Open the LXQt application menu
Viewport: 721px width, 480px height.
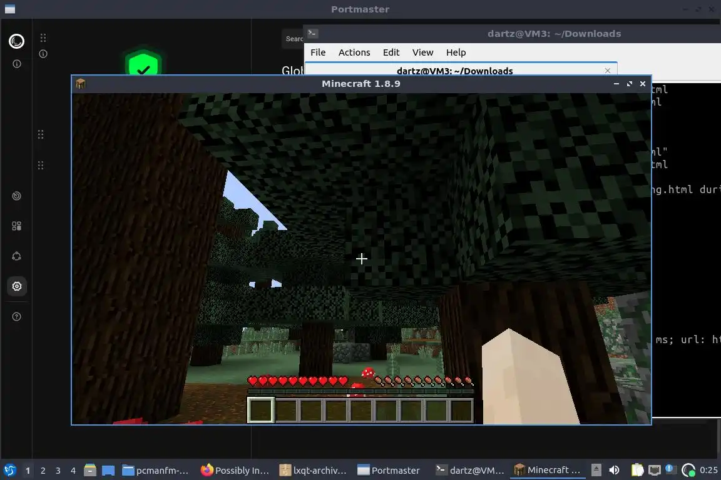click(9, 471)
